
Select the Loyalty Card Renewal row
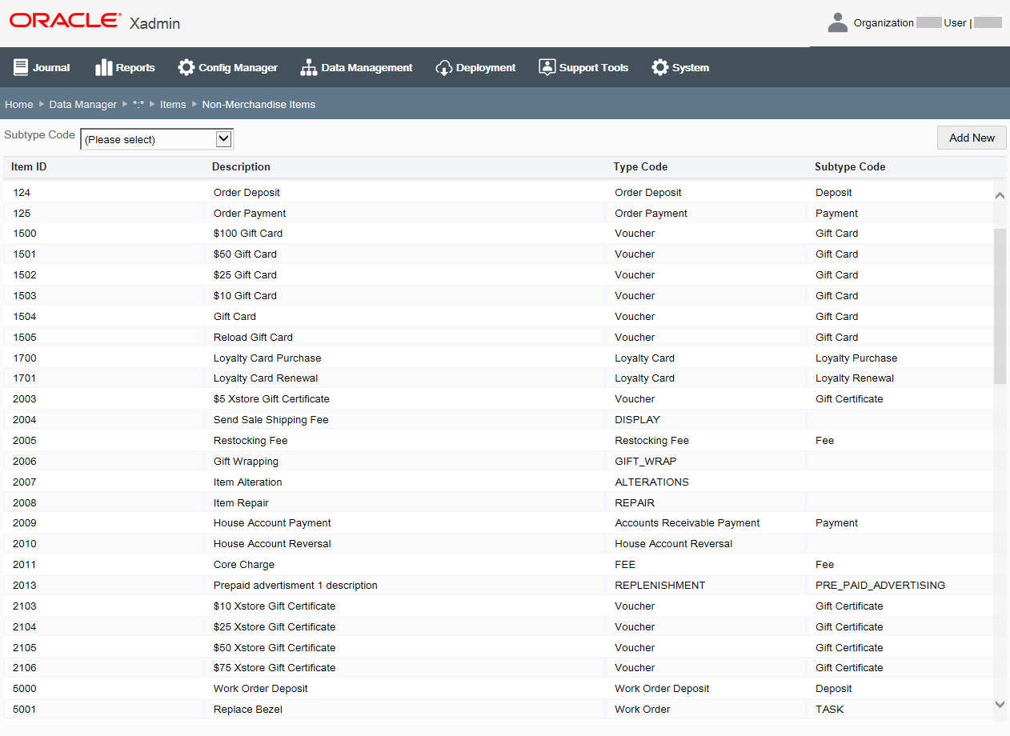click(x=498, y=378)
